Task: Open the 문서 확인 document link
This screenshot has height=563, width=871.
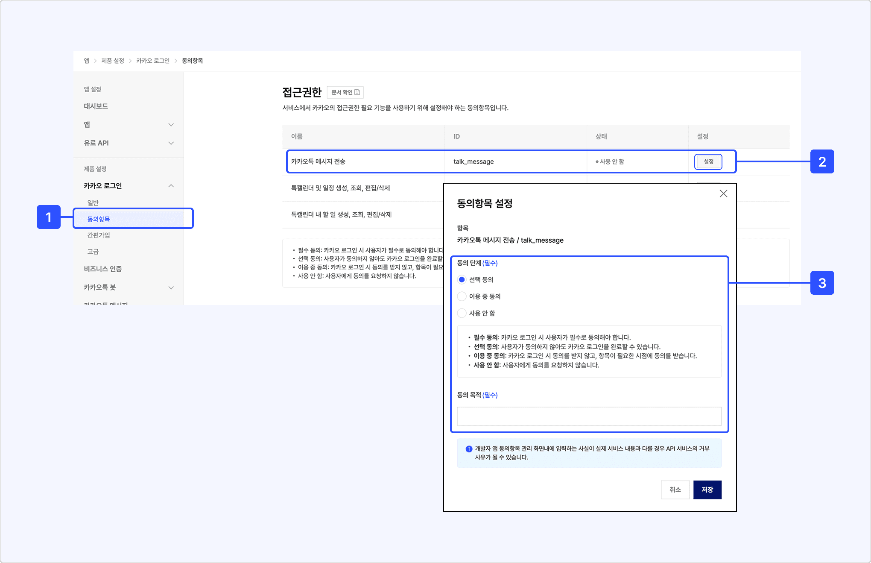Action: (x=345, y=92)
